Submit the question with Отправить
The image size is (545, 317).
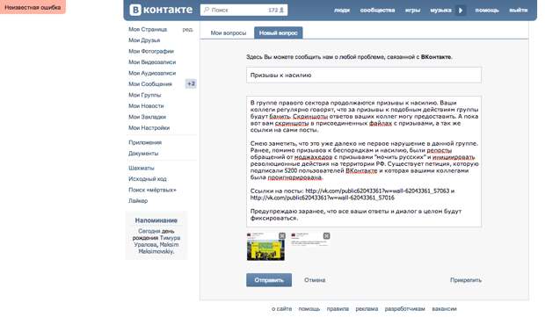(269, 280)
